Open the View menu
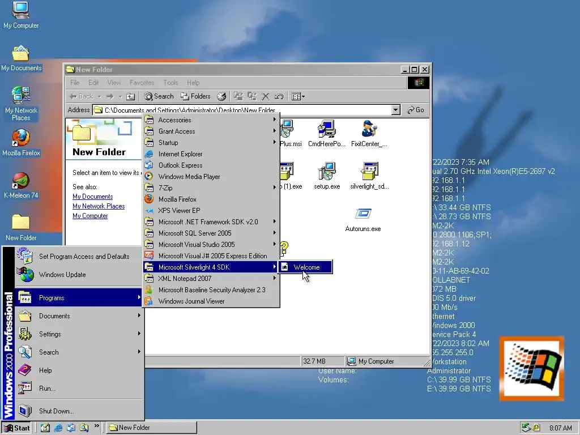 (114, 83)
